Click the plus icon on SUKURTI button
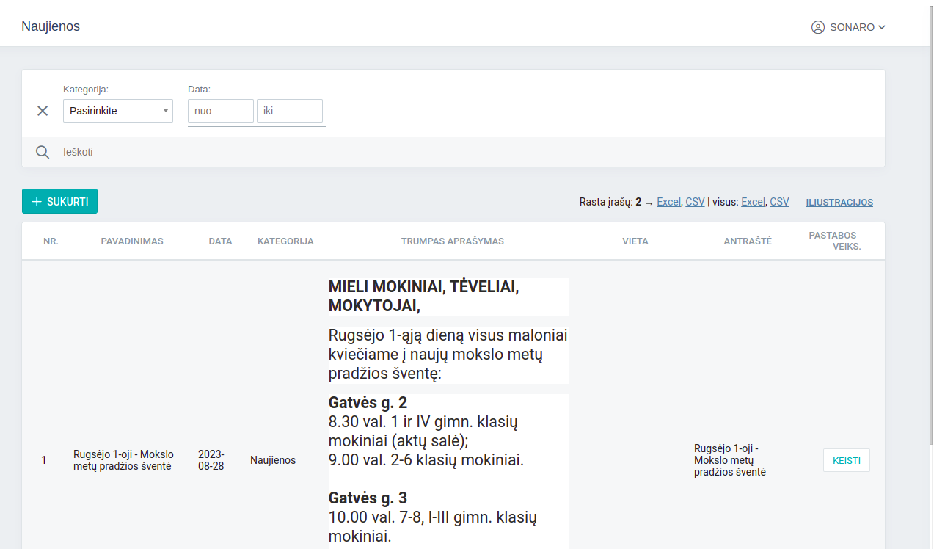 pyautogui.click(x=37, y=202)
